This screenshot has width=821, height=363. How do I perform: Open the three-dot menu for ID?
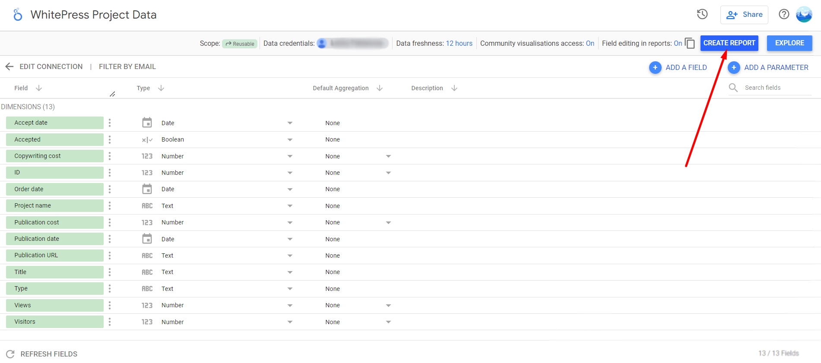point(110,173)
